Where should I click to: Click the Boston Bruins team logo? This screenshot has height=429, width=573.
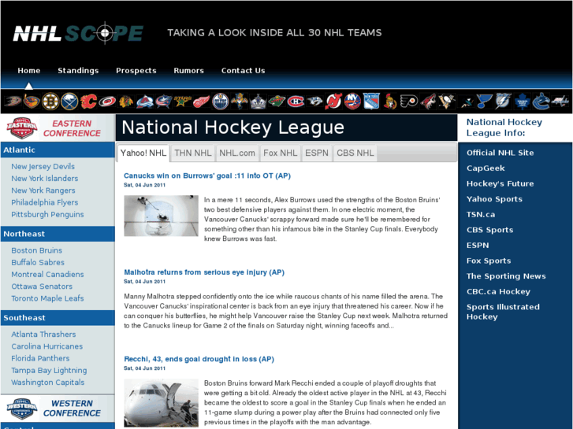pos(50,101)
